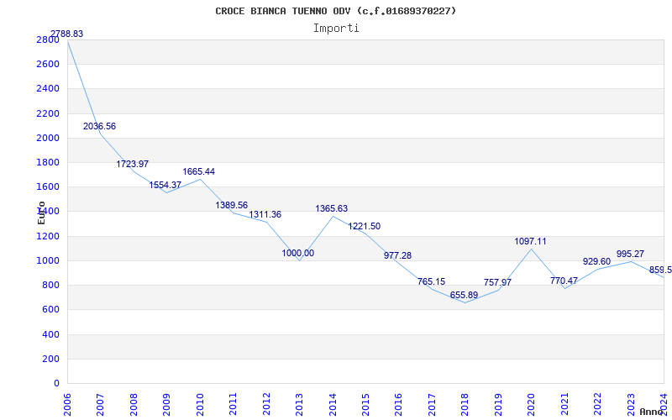
Task: Select the 929.60 data label
Action: click(597, 261)
